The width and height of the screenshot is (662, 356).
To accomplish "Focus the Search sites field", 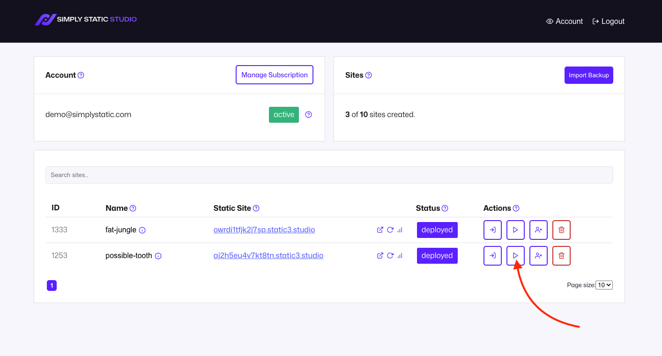I will (329, 175).
